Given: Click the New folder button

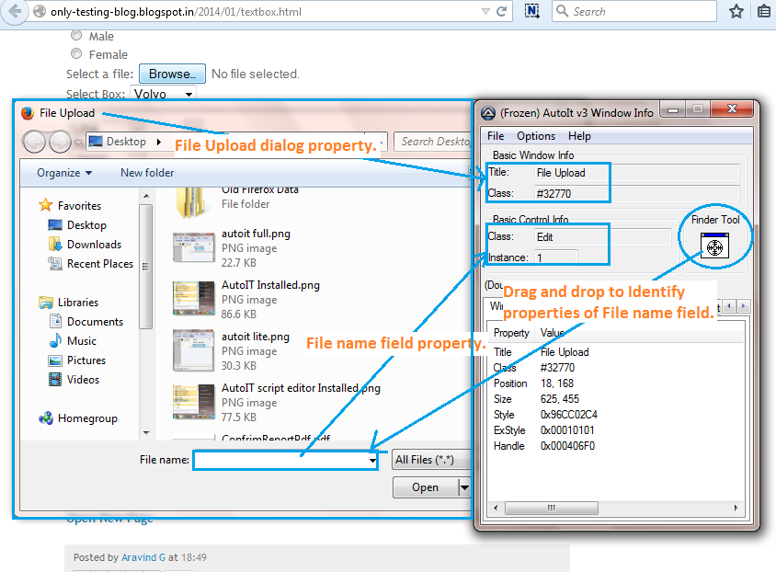Looking at the screenshot, I should point(147,173).
